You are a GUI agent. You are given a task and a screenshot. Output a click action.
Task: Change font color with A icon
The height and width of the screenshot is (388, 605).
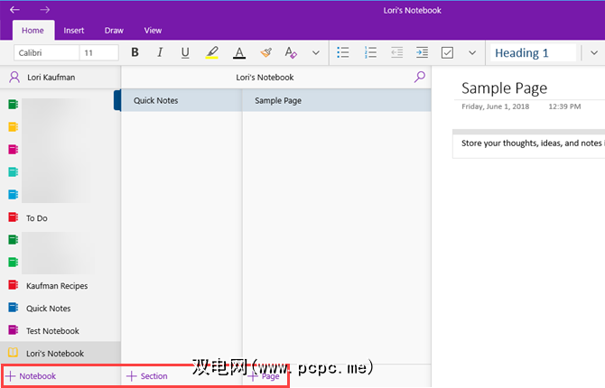pyautogui.click(x=238, y=52)
